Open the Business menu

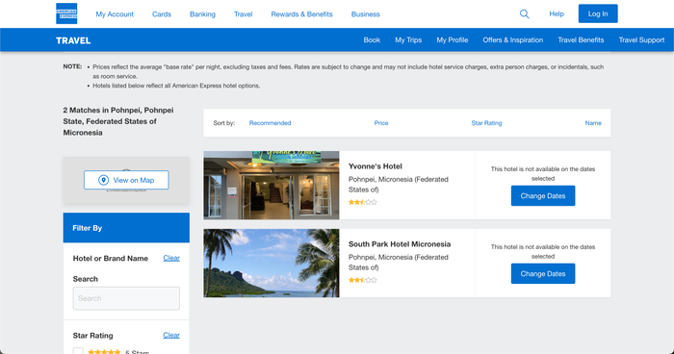point(365,14)
